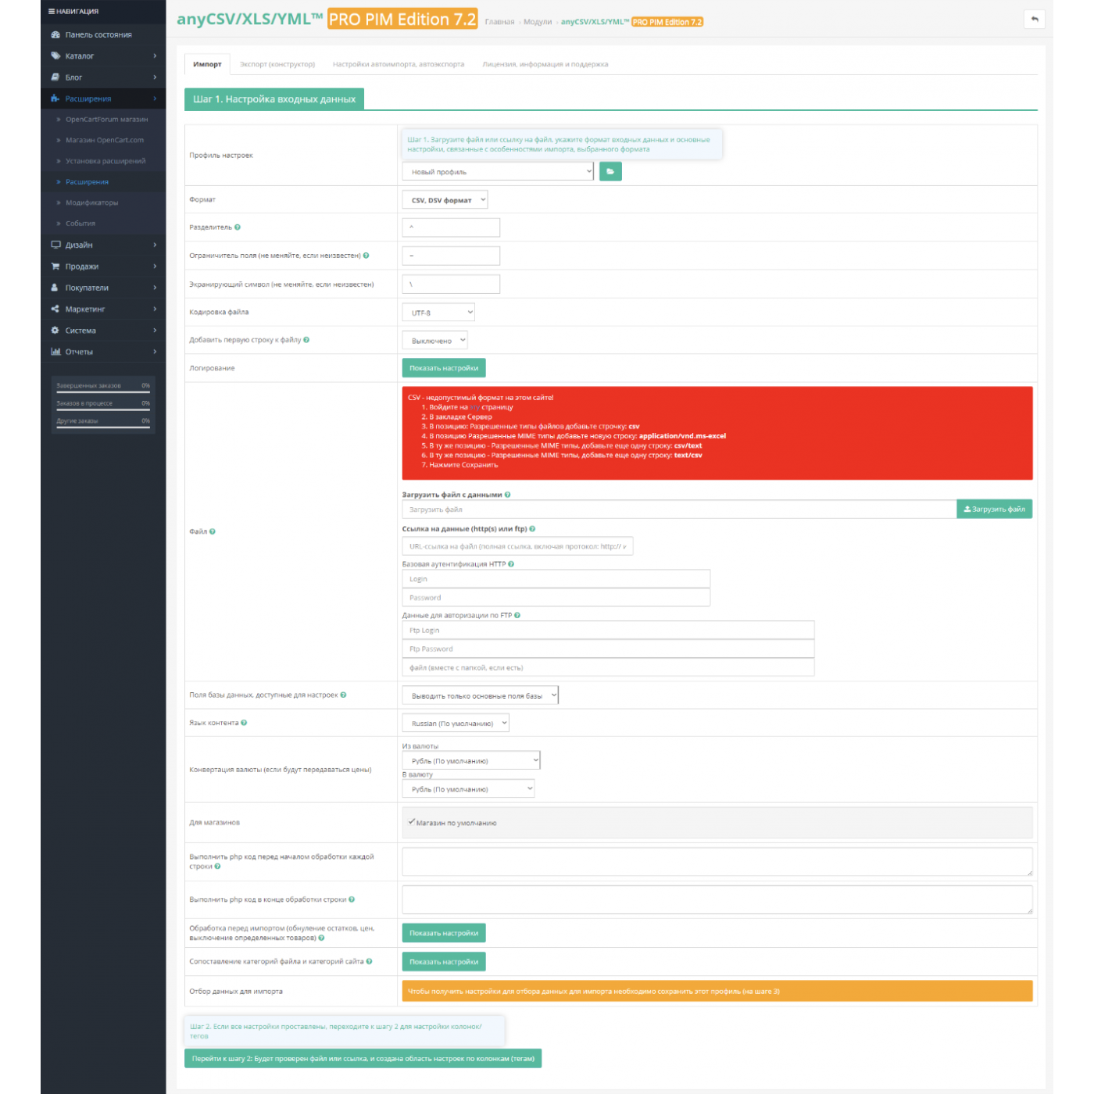Image resolution: width=1094 pixels, height=1094 pixels.
Task: Open the Лицензия, информация и поддержка tab
Action: [x=545, y=64]
